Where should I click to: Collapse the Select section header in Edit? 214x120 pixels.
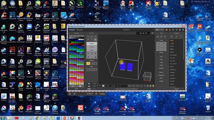(161, 53)
